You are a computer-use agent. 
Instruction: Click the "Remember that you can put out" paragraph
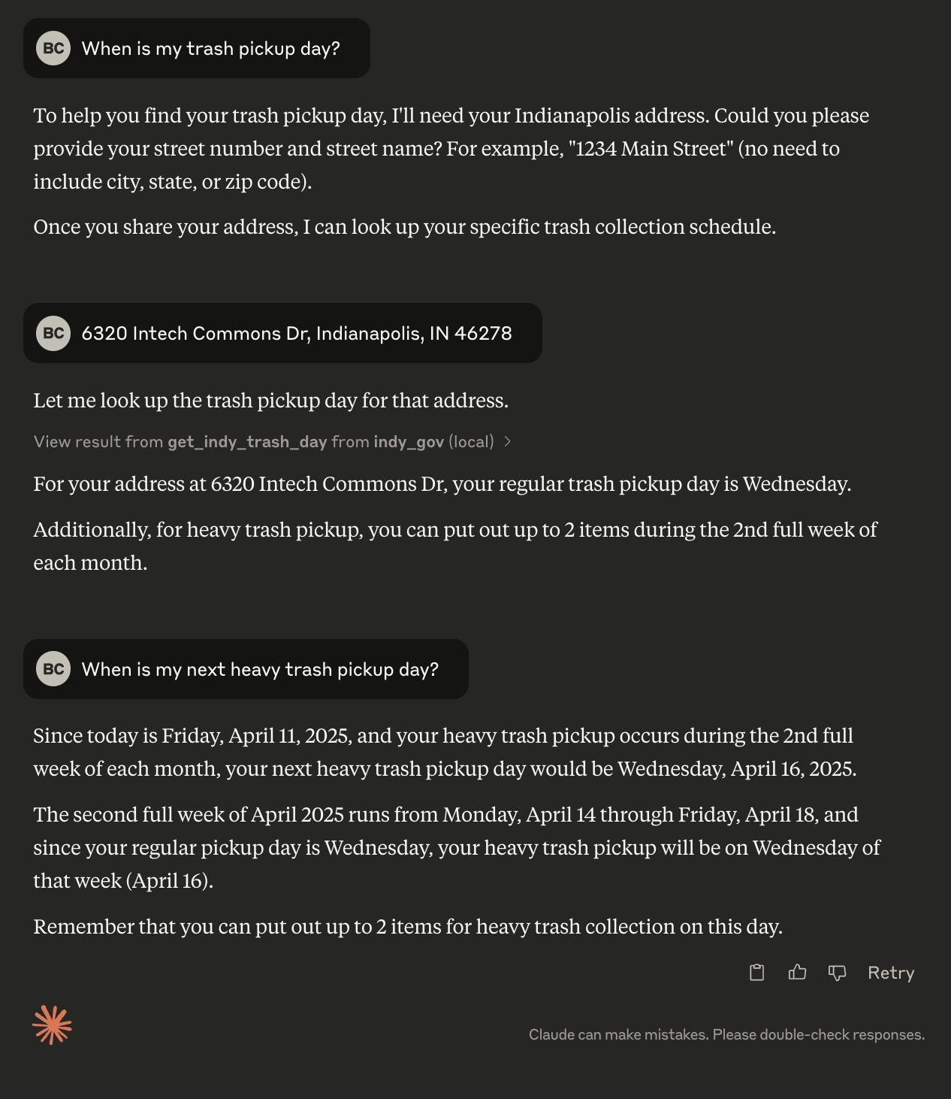(408, 927)
